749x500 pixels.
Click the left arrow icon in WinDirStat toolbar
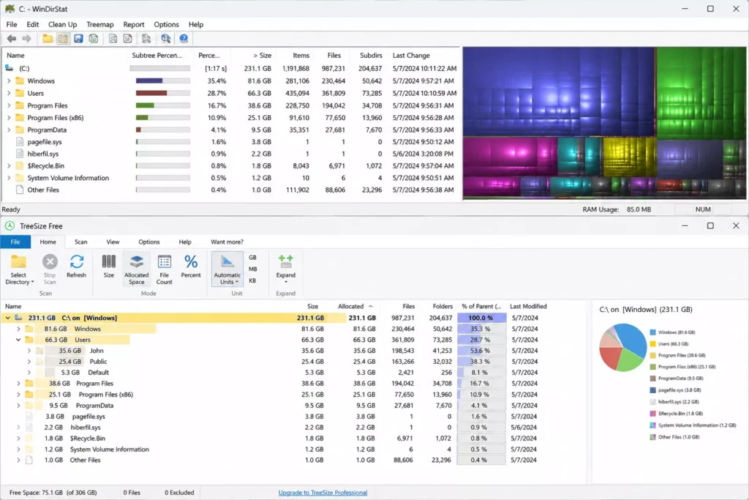(x=12, y=39)
